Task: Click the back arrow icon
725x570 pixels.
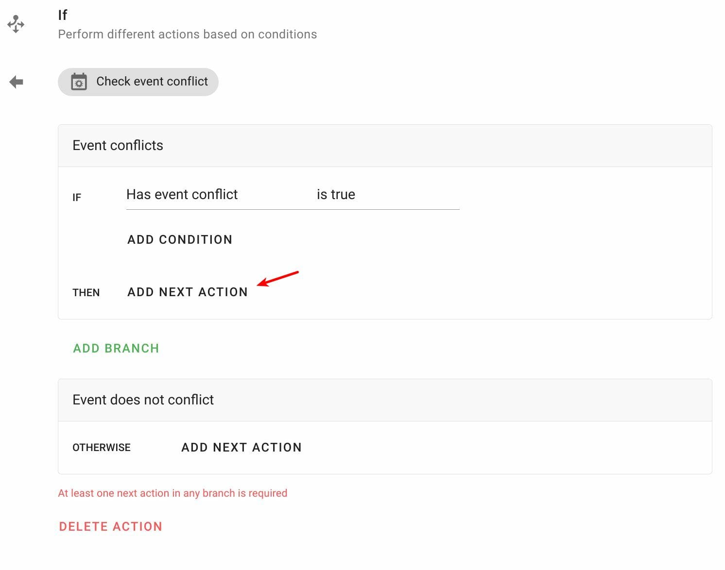Action: tap(16, 82)
